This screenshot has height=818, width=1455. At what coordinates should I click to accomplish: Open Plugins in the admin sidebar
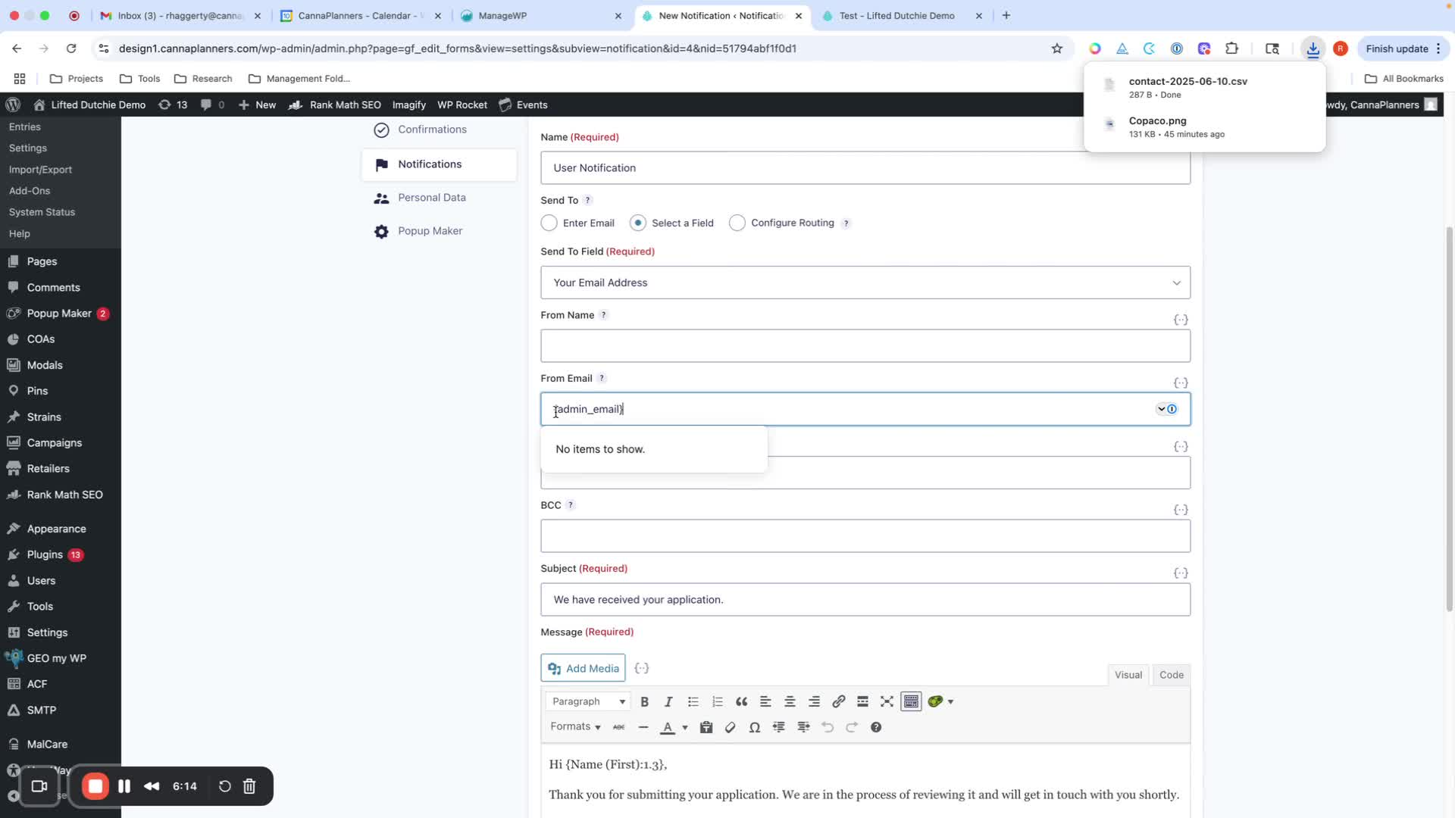click(x=45, y=555)
